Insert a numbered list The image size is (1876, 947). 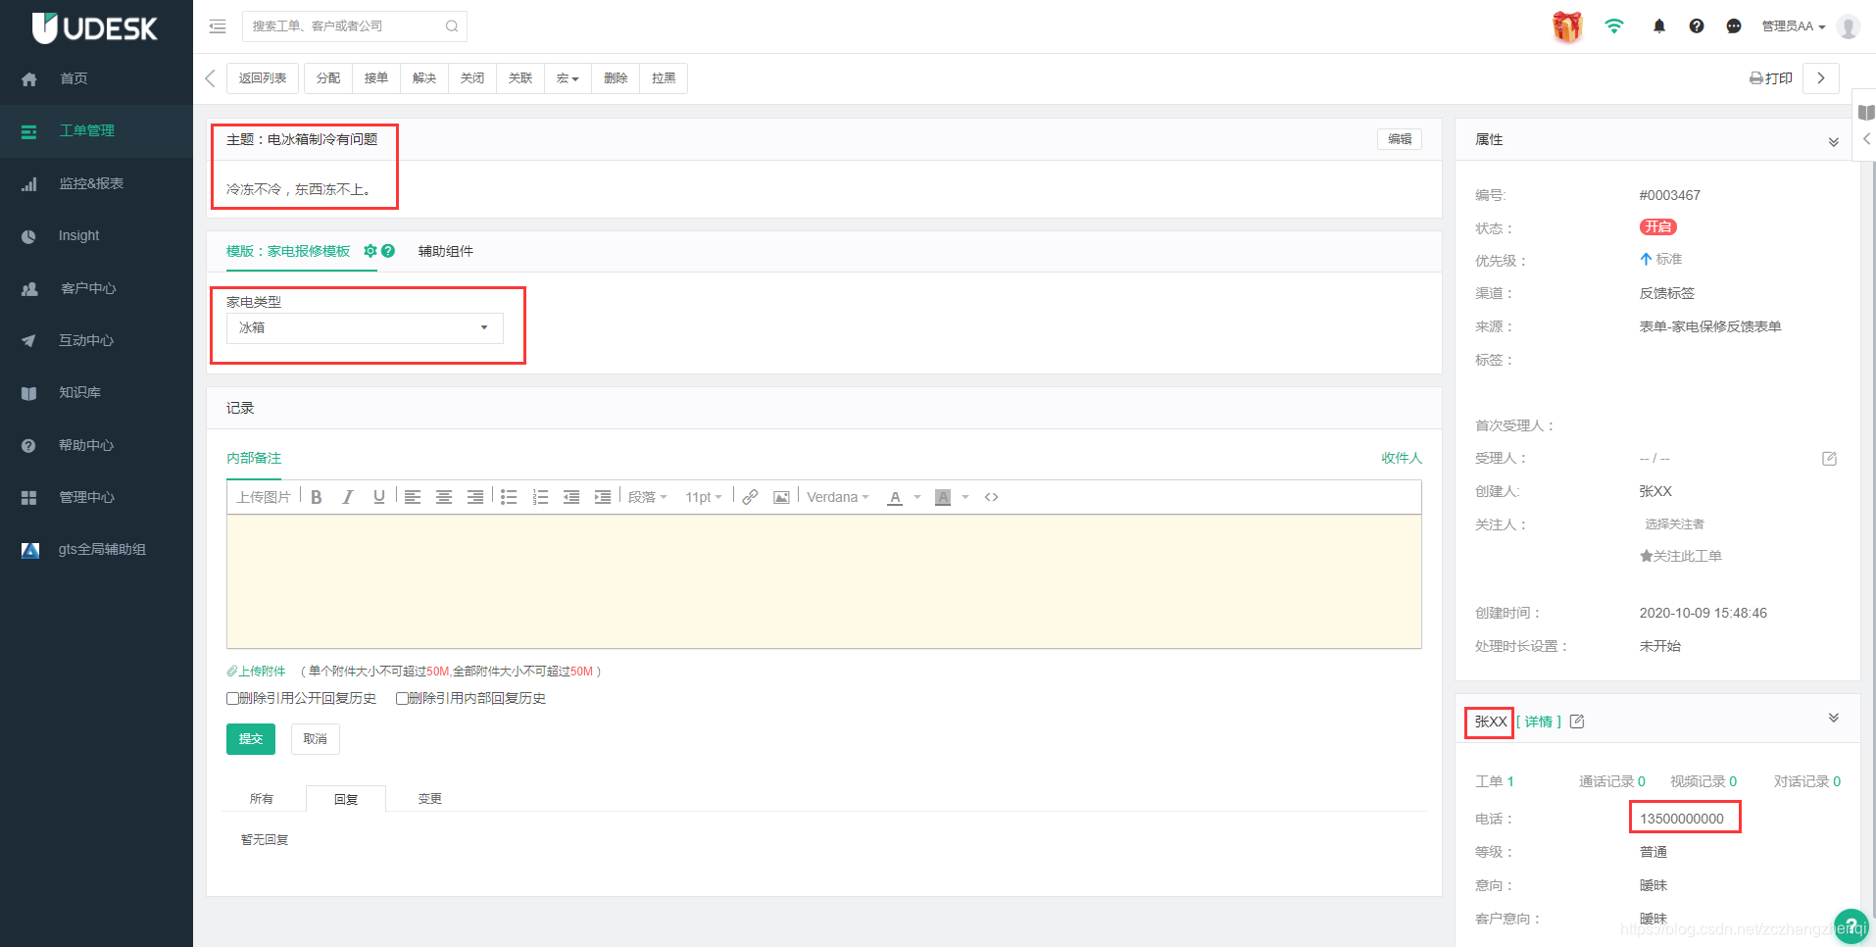tap(540, 497)
